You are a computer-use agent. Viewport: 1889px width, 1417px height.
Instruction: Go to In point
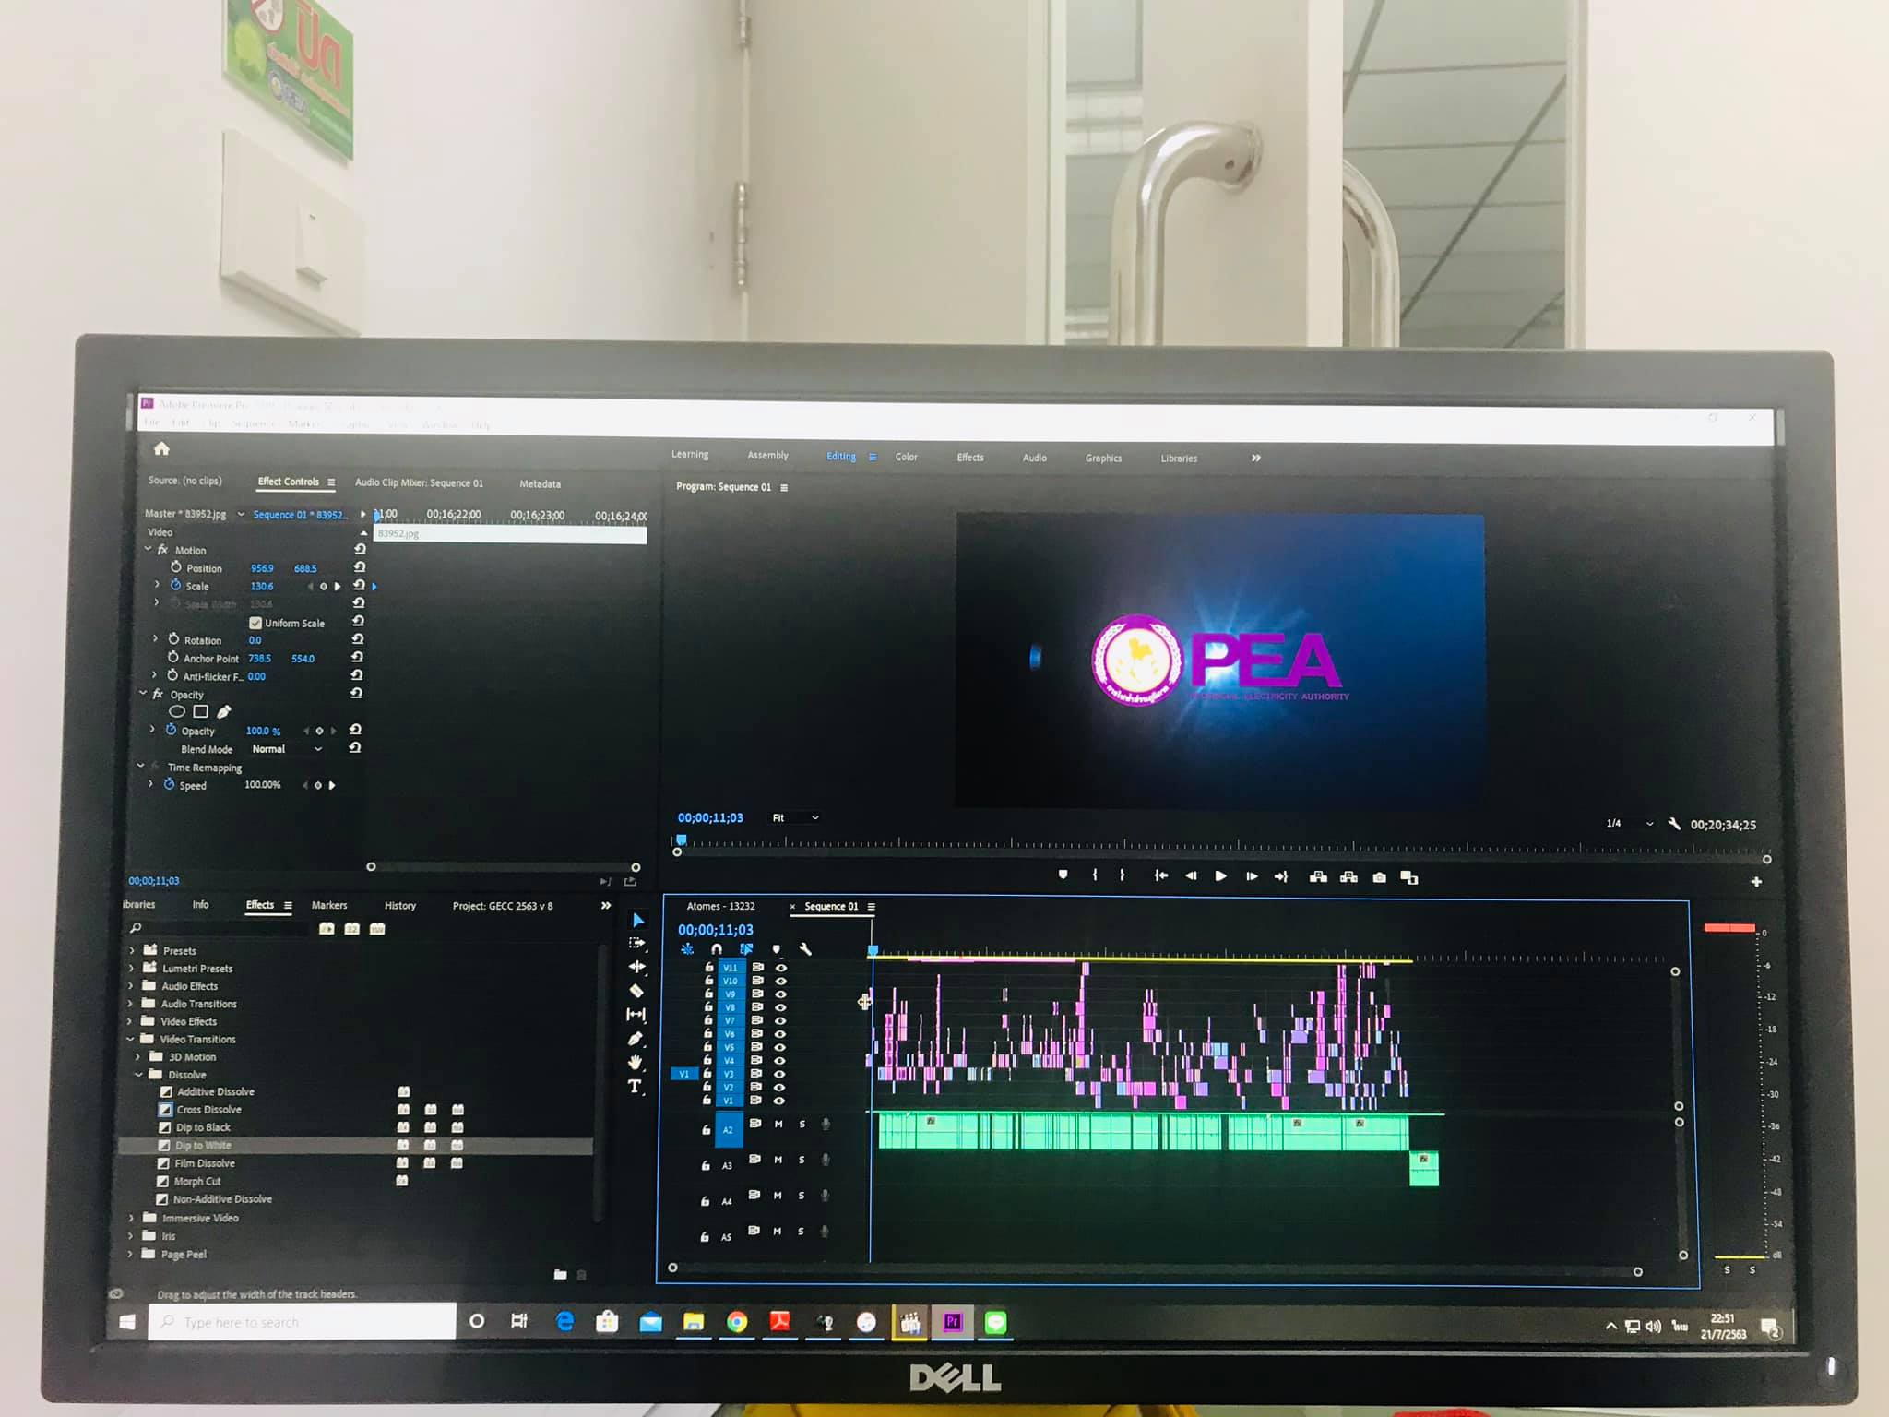tap(1161, 875)
